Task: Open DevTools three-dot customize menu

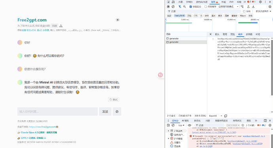Action: 265,2
